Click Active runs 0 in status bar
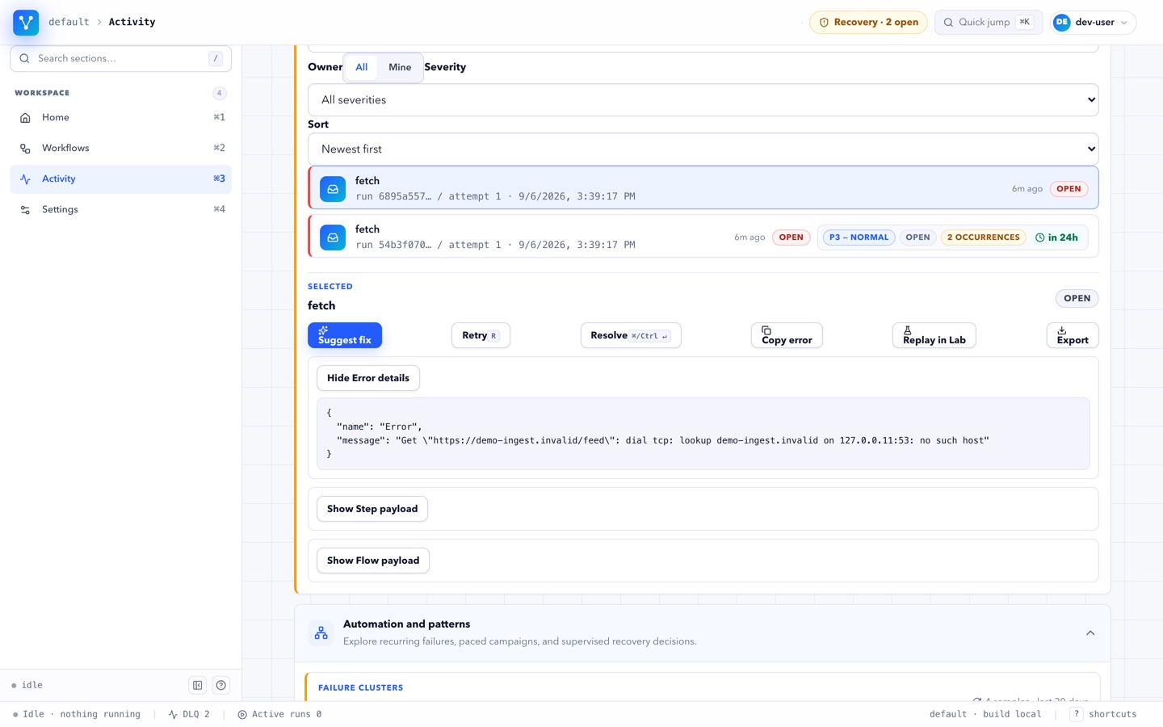The width and height of the screenshot is (1163, 727). 279,714
